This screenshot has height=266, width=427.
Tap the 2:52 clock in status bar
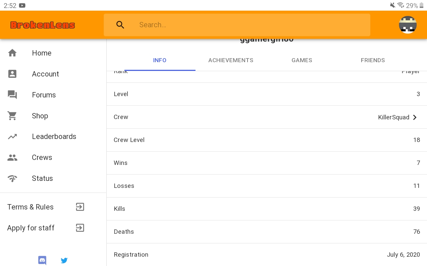click(x=10, y=6)
